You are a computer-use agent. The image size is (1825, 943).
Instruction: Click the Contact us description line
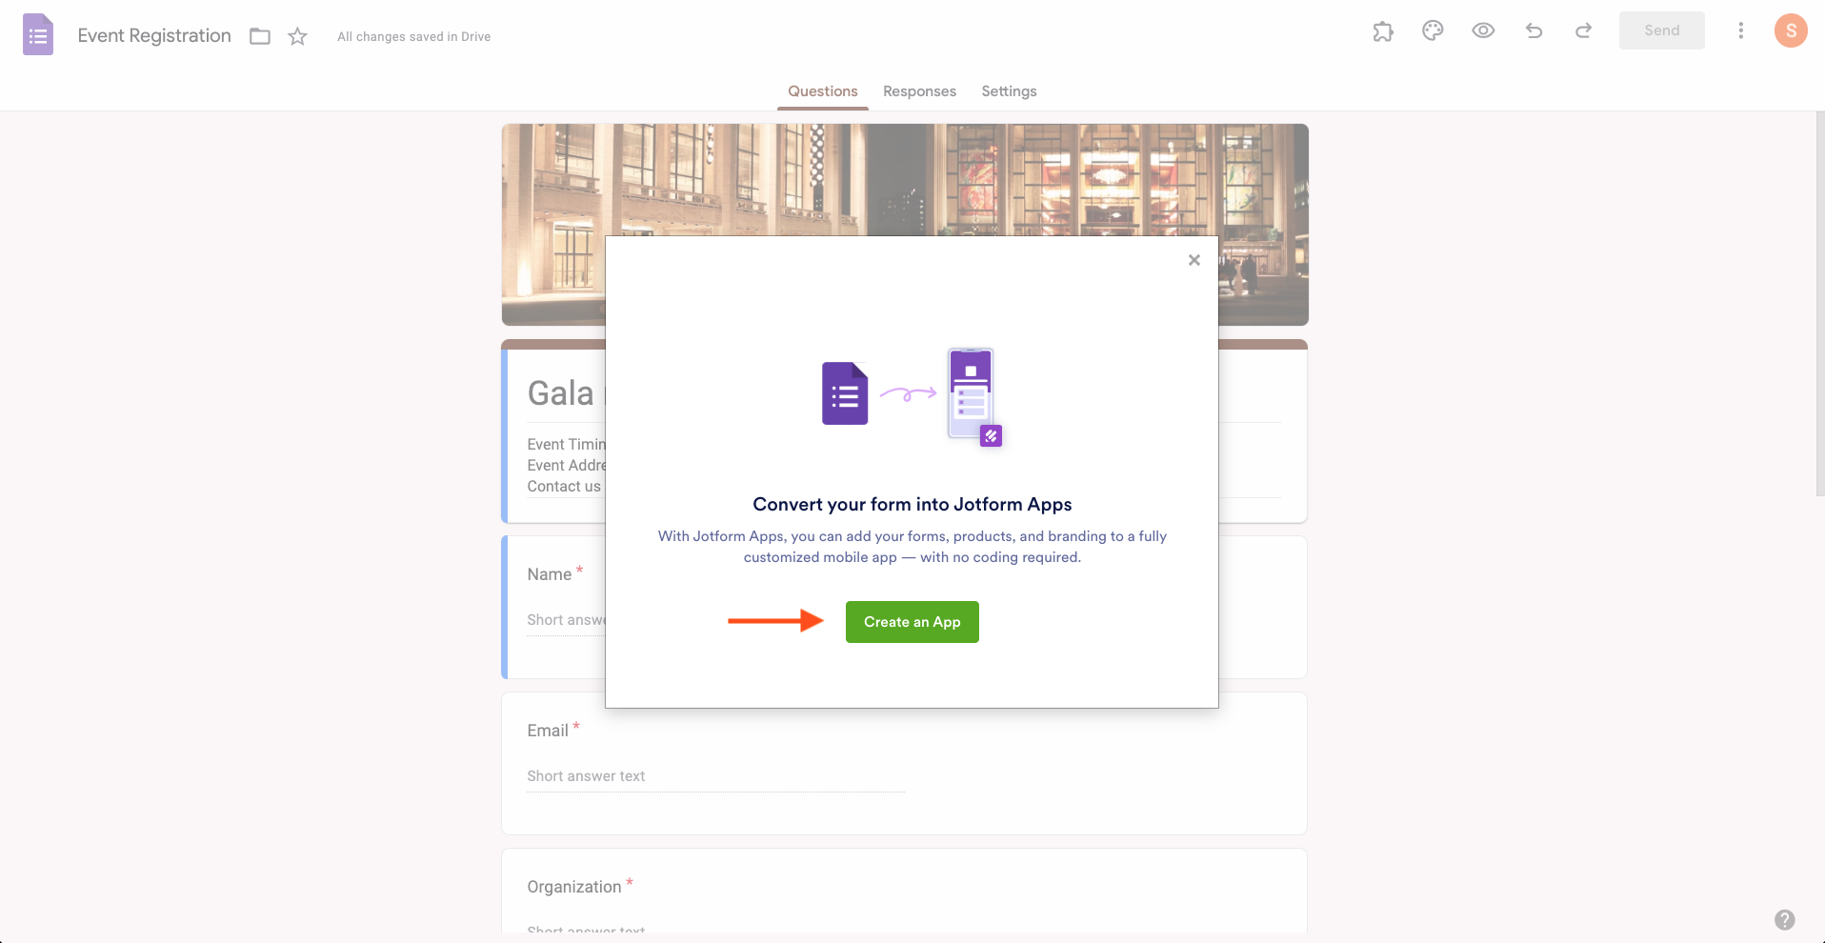point(564,487)
